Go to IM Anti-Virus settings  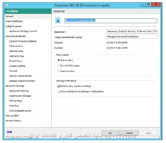tap(16, 61)
